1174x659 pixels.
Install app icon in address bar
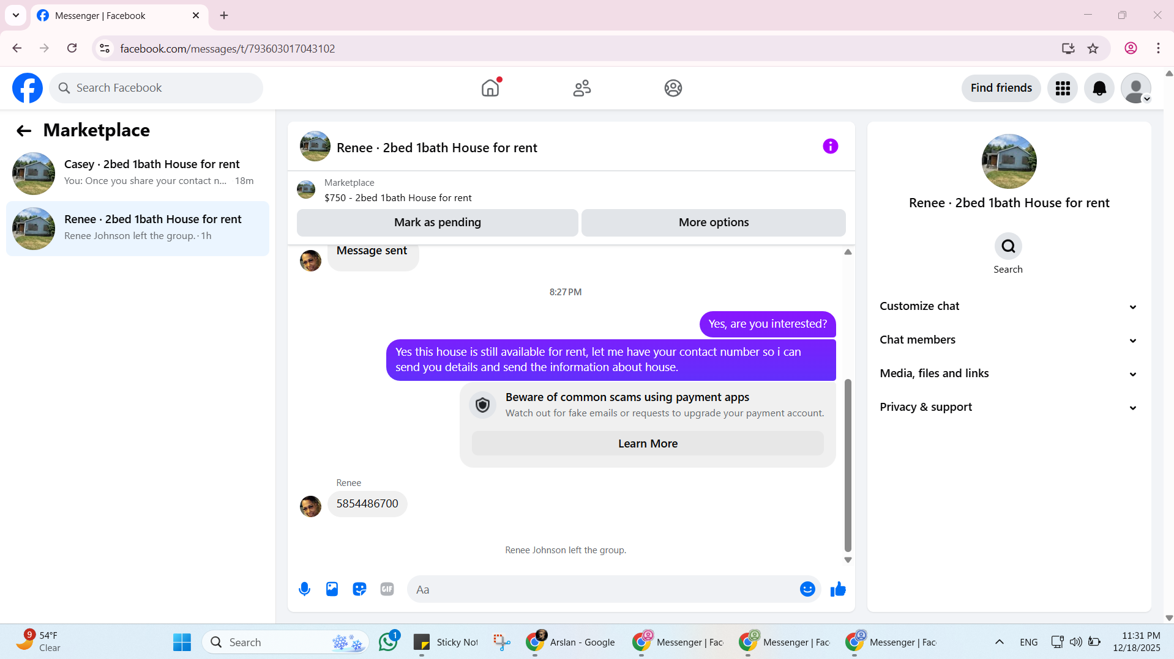click(1068, 48)
